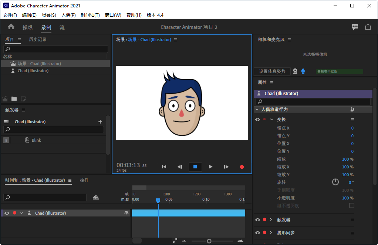Enable the webcam with the camera icon

point(295,71)
